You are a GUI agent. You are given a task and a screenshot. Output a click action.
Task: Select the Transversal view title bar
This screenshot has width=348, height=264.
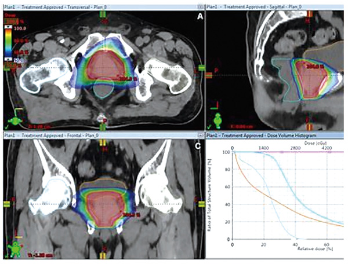pyautogui.click(x=104, y=7)
